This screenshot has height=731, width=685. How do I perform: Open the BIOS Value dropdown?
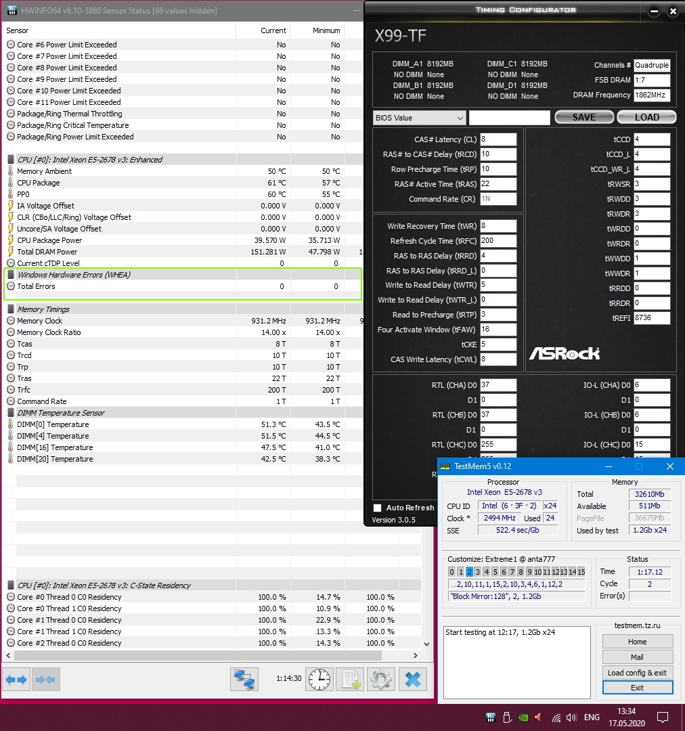(x=420, y=118)
